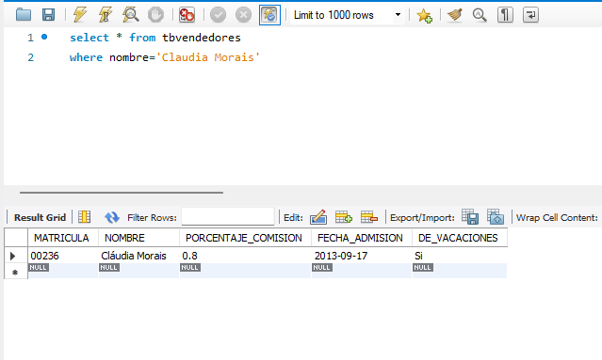Image resolution: width=602 pixels, height=360 pixels.
Task: Sort by FECHA_ADMISION column header
Action: (x=361, y=238)
